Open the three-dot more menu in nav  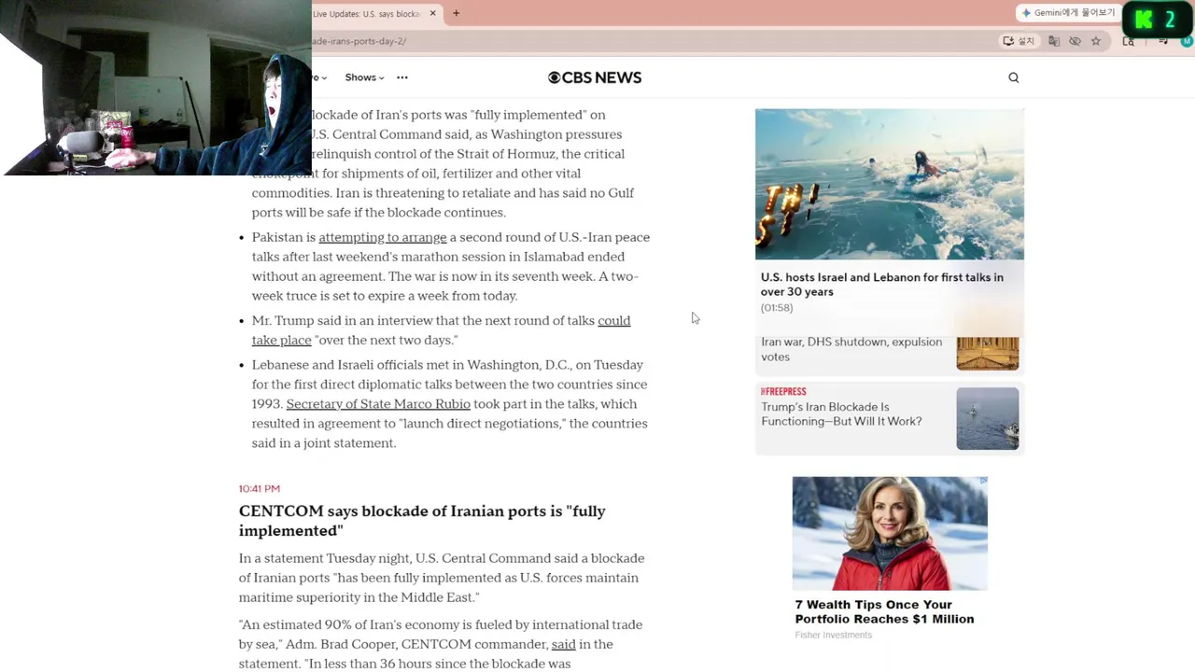pyautogui.click(x=402, y=77)
